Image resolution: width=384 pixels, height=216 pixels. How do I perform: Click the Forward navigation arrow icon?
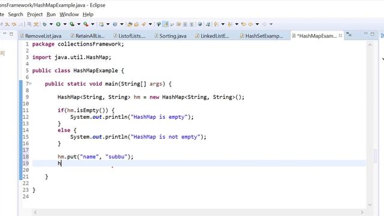pos(264,24)
